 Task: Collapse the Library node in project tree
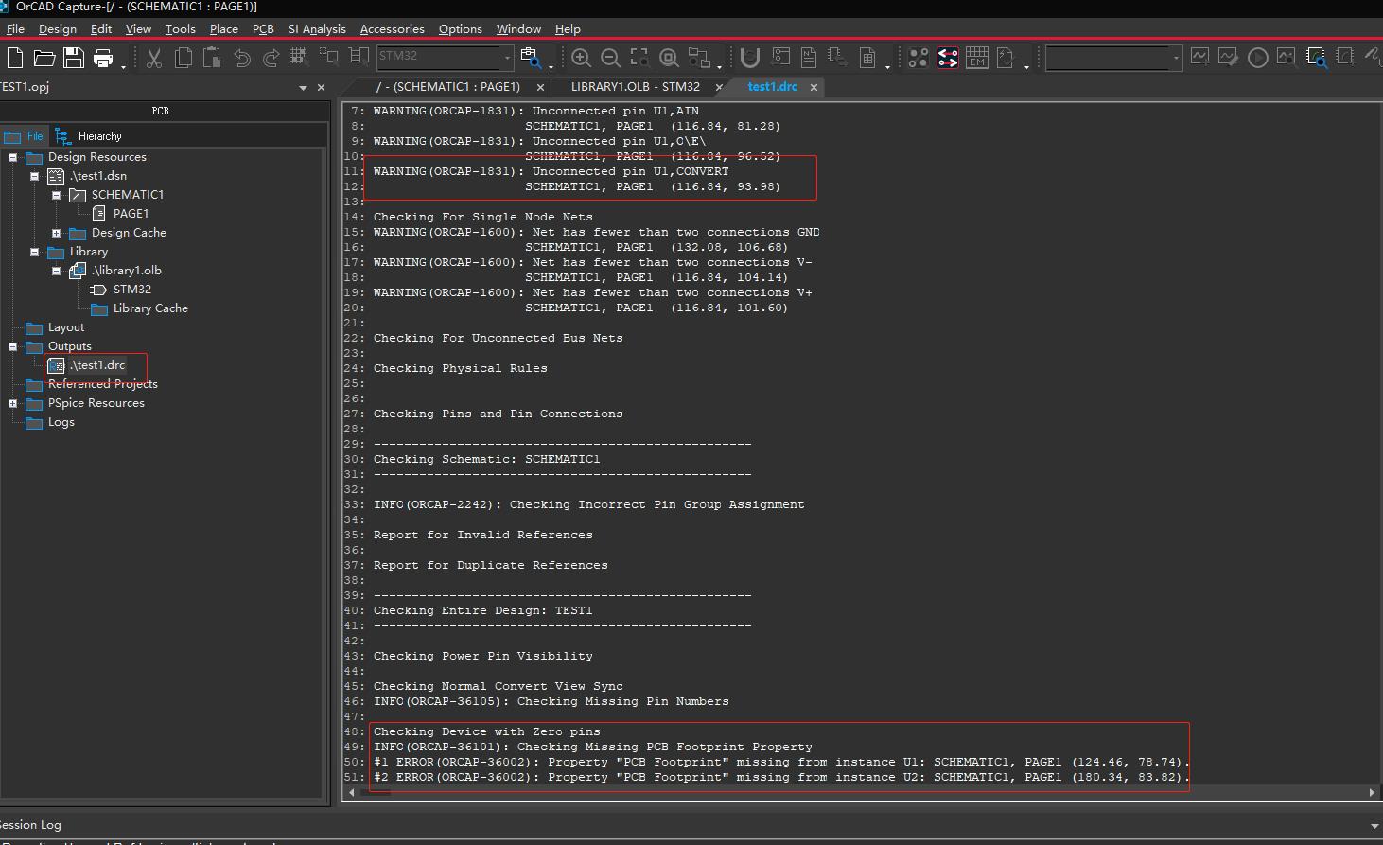point(35,252)
